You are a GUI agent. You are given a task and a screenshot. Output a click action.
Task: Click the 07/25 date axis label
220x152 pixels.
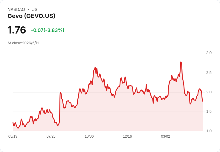click(x=51, y=136)
